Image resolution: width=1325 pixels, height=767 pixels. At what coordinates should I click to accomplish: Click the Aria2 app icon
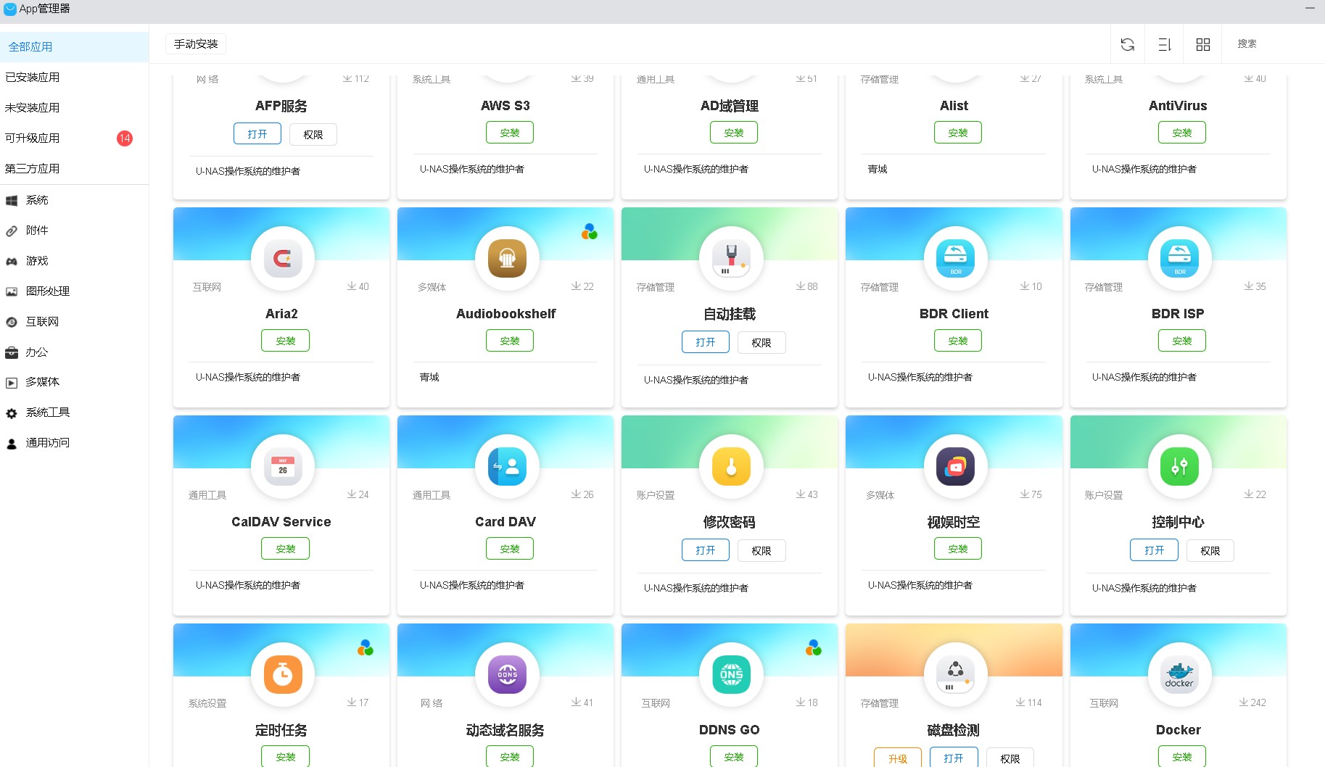(x=282, y=258)
